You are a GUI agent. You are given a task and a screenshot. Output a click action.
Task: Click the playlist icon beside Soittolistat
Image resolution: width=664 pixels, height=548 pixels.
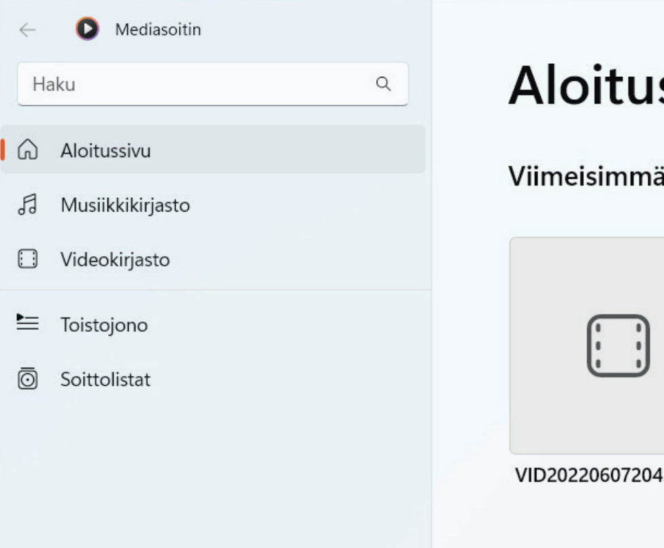click(27, 379)
